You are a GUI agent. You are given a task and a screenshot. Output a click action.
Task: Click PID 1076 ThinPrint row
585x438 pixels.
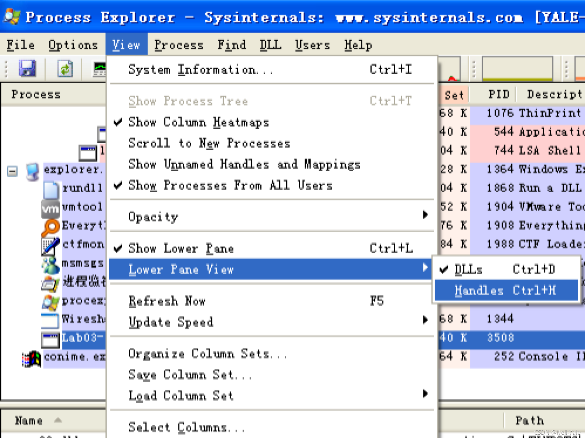[512, 113]
